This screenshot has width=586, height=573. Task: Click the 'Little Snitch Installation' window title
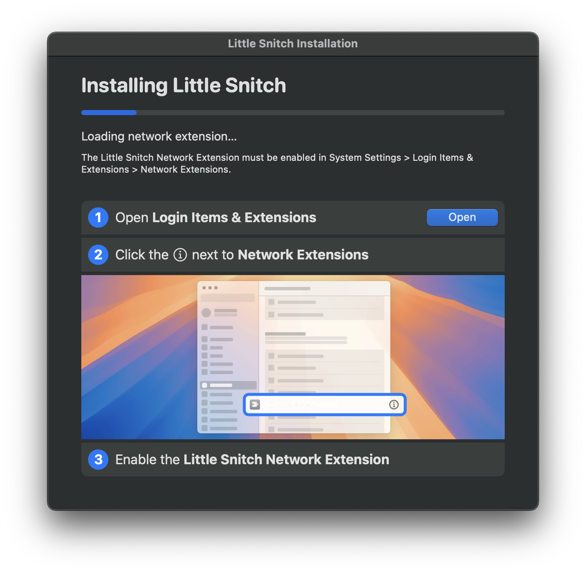(293, 44)
